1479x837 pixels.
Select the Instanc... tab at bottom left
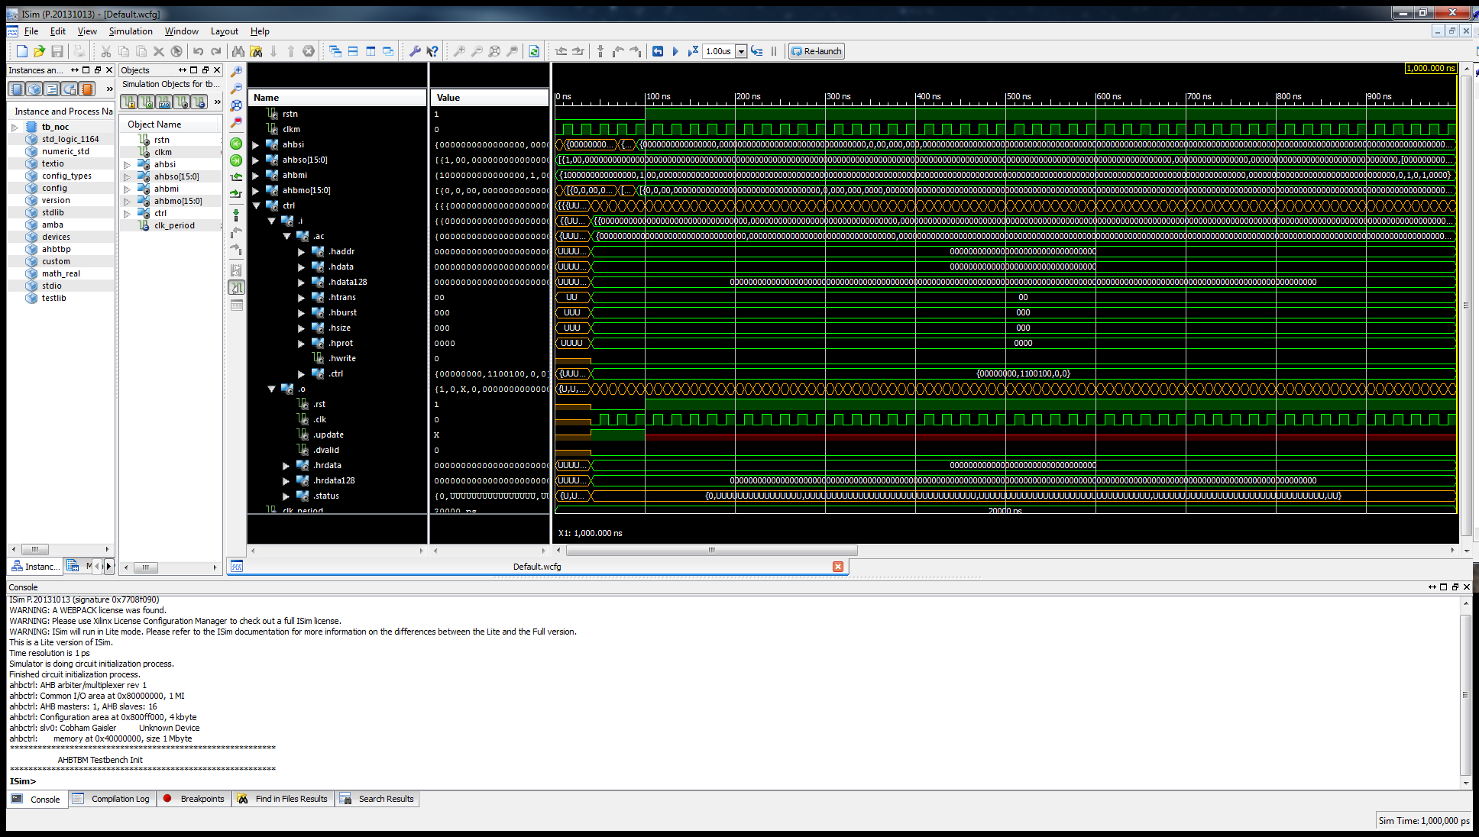tap(34, 566)
